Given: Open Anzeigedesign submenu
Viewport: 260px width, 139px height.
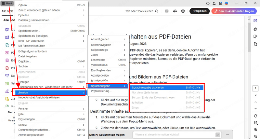Looking at the screenshot, I should click(x=108, y=76).
